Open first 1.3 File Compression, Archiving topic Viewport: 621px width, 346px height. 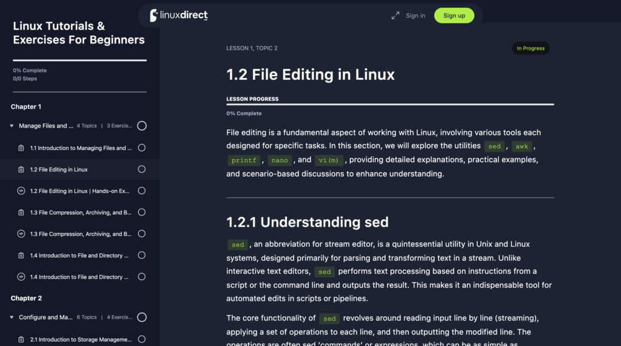coord(81,212)
